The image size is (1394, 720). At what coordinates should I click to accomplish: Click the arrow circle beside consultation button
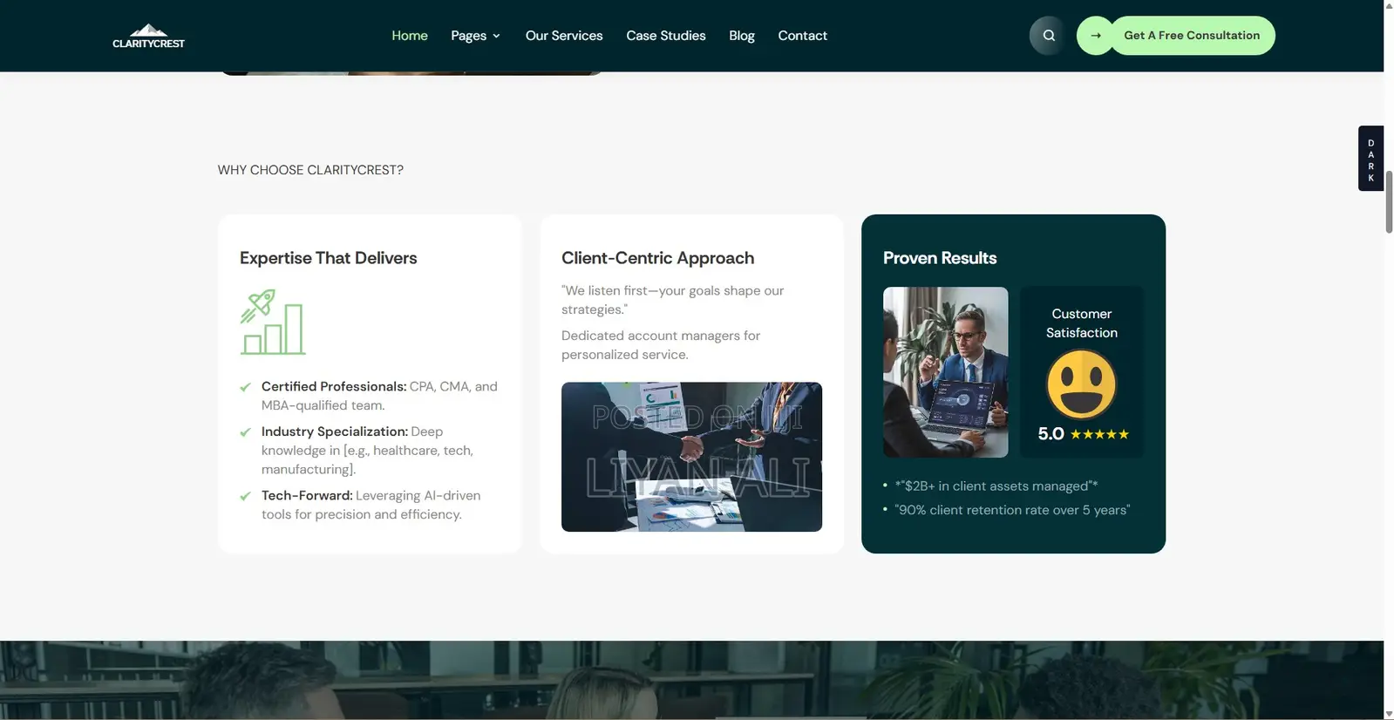click(1096, 36)
